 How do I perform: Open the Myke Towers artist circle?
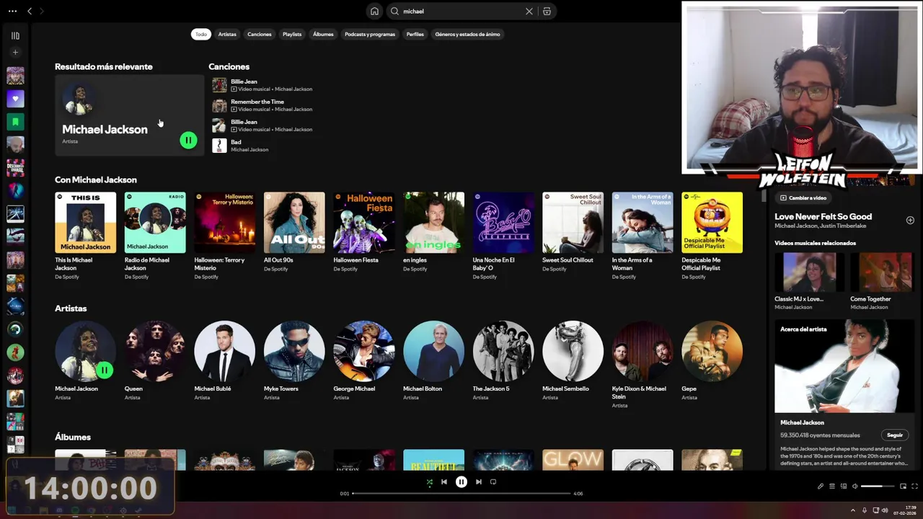pos(294,351)
